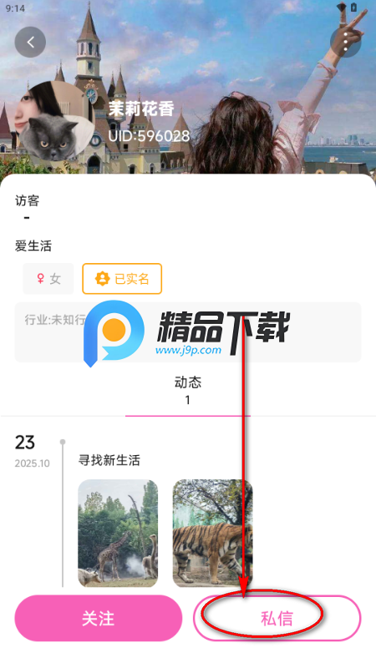Tap the 爱生活 signature text
Image resolution: width=376 pixels, height=668 pixels.
pyautogui.click(x=33, y=245)
